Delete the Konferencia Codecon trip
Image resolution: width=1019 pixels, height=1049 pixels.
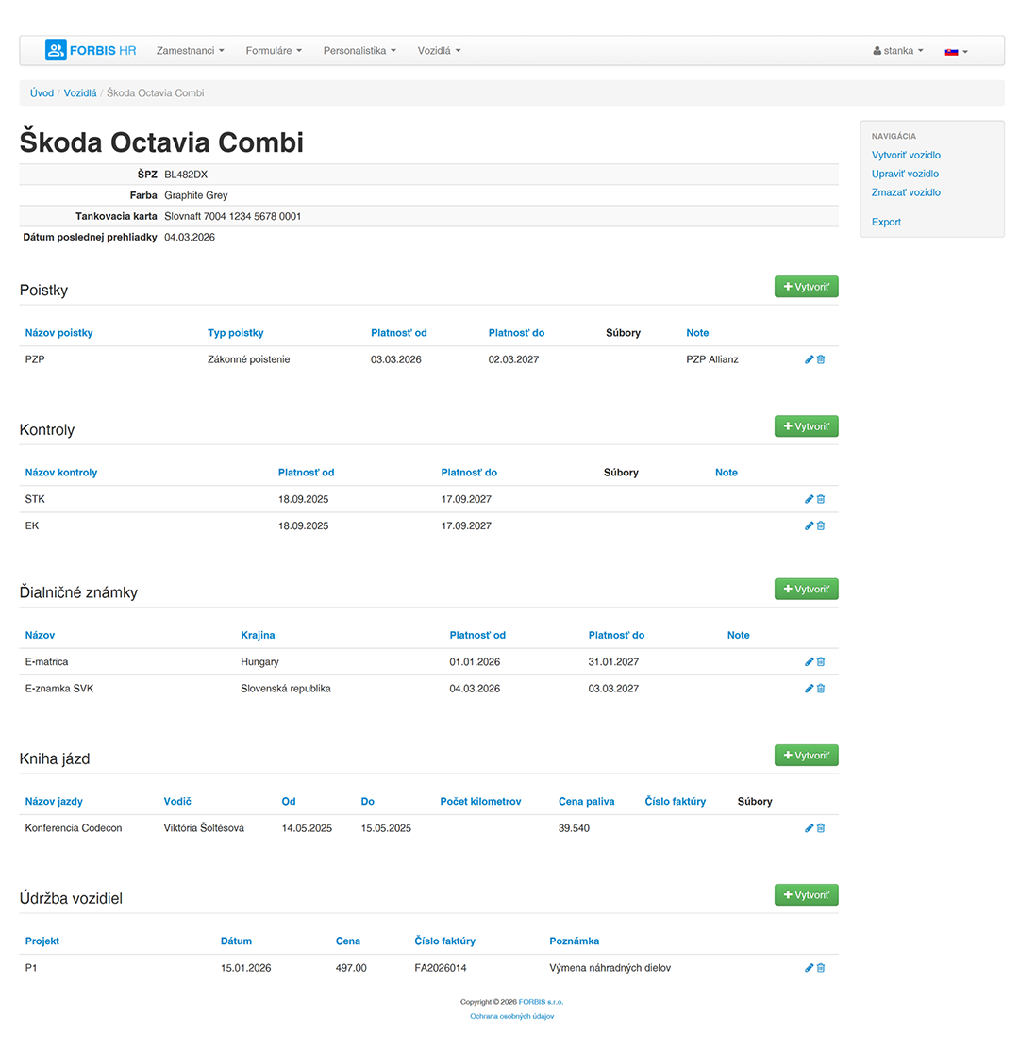pos(821,828)
